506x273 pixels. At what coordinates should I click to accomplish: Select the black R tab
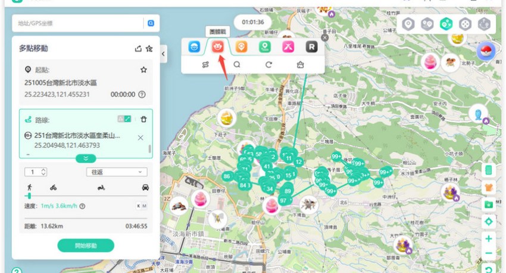click(312, 47)
